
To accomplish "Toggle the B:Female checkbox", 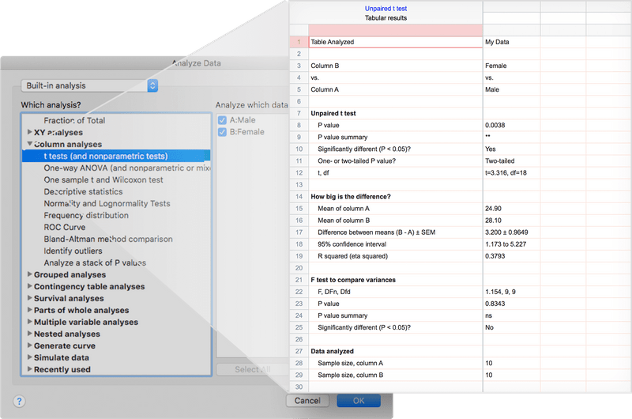I will [222, 132].
